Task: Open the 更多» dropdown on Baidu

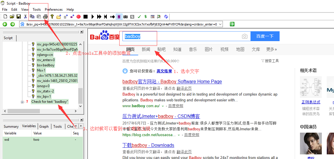Action: 271,50
